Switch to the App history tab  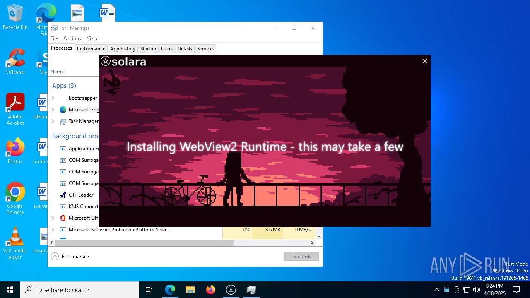point(123,49)
